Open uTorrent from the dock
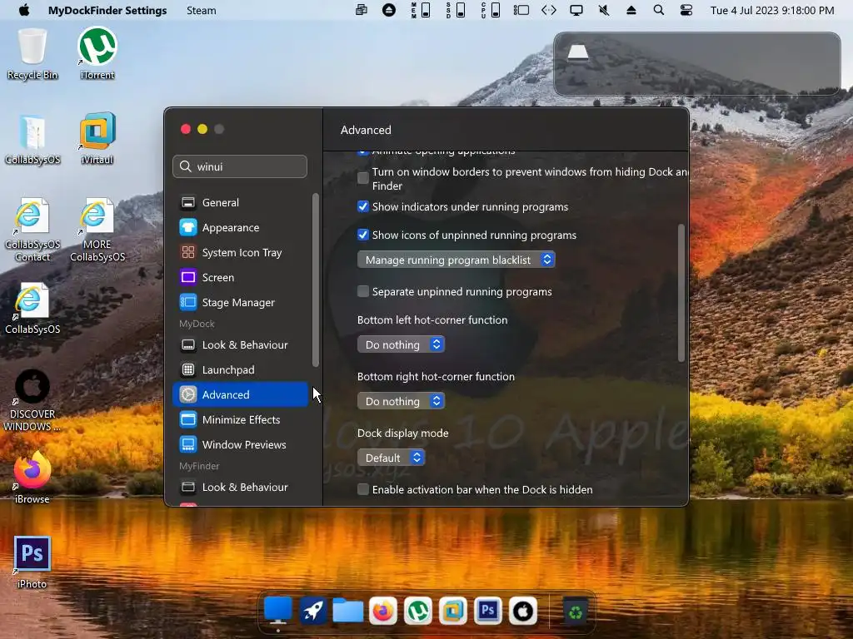This screenshot has height=639, width=853. point(418,611)
